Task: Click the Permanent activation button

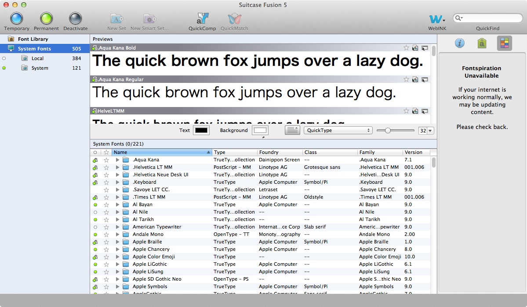Action: (x=47, y=21)
